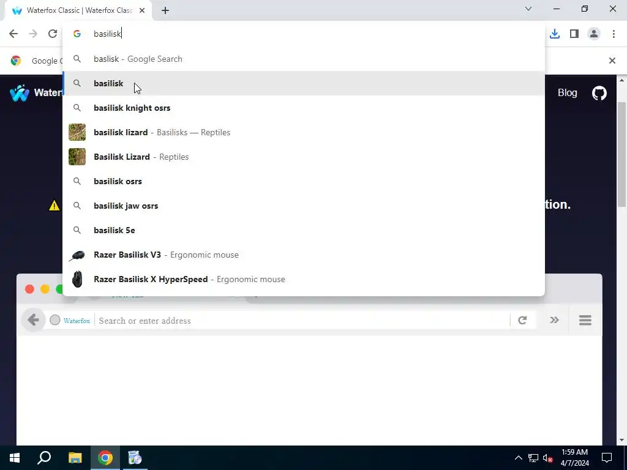Click the red button in Waterfox mockup
This screenshot has width=627, height=470.
(29, 289)
